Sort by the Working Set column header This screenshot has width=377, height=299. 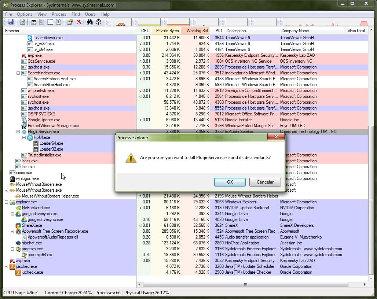tap(196, 31)
